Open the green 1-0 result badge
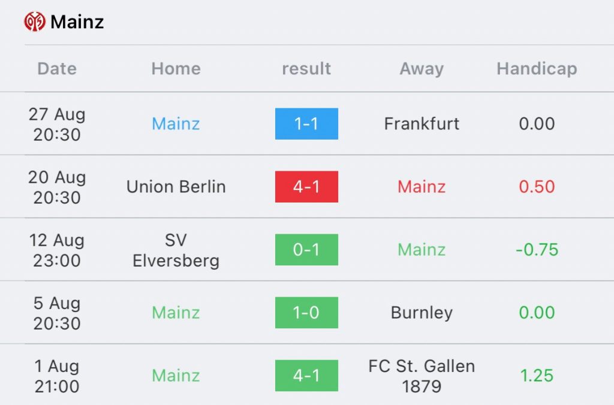614x405 pixels. coord(306,313)
